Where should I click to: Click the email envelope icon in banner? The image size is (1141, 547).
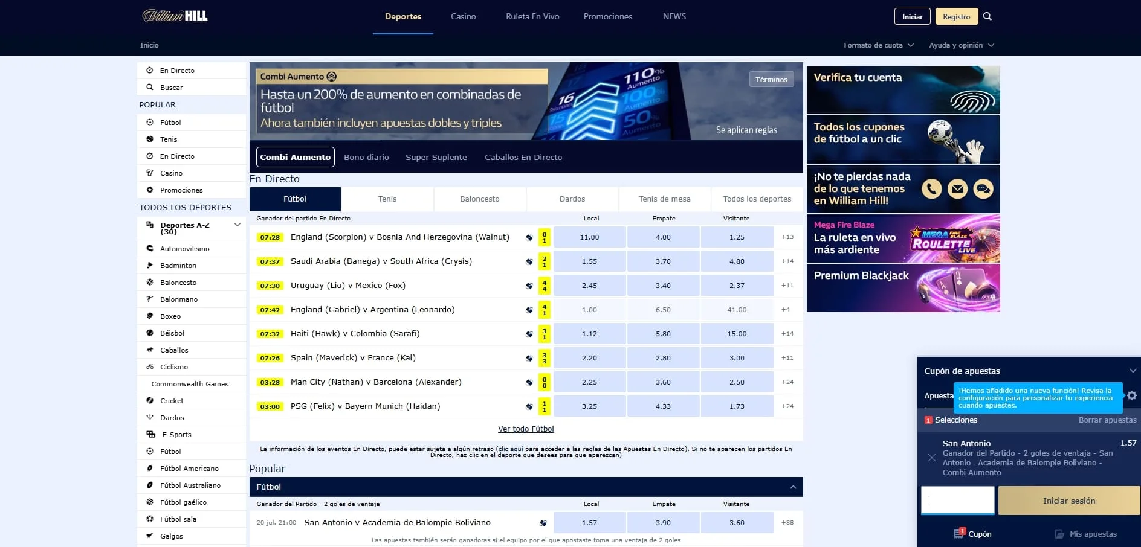coord(957,189)
